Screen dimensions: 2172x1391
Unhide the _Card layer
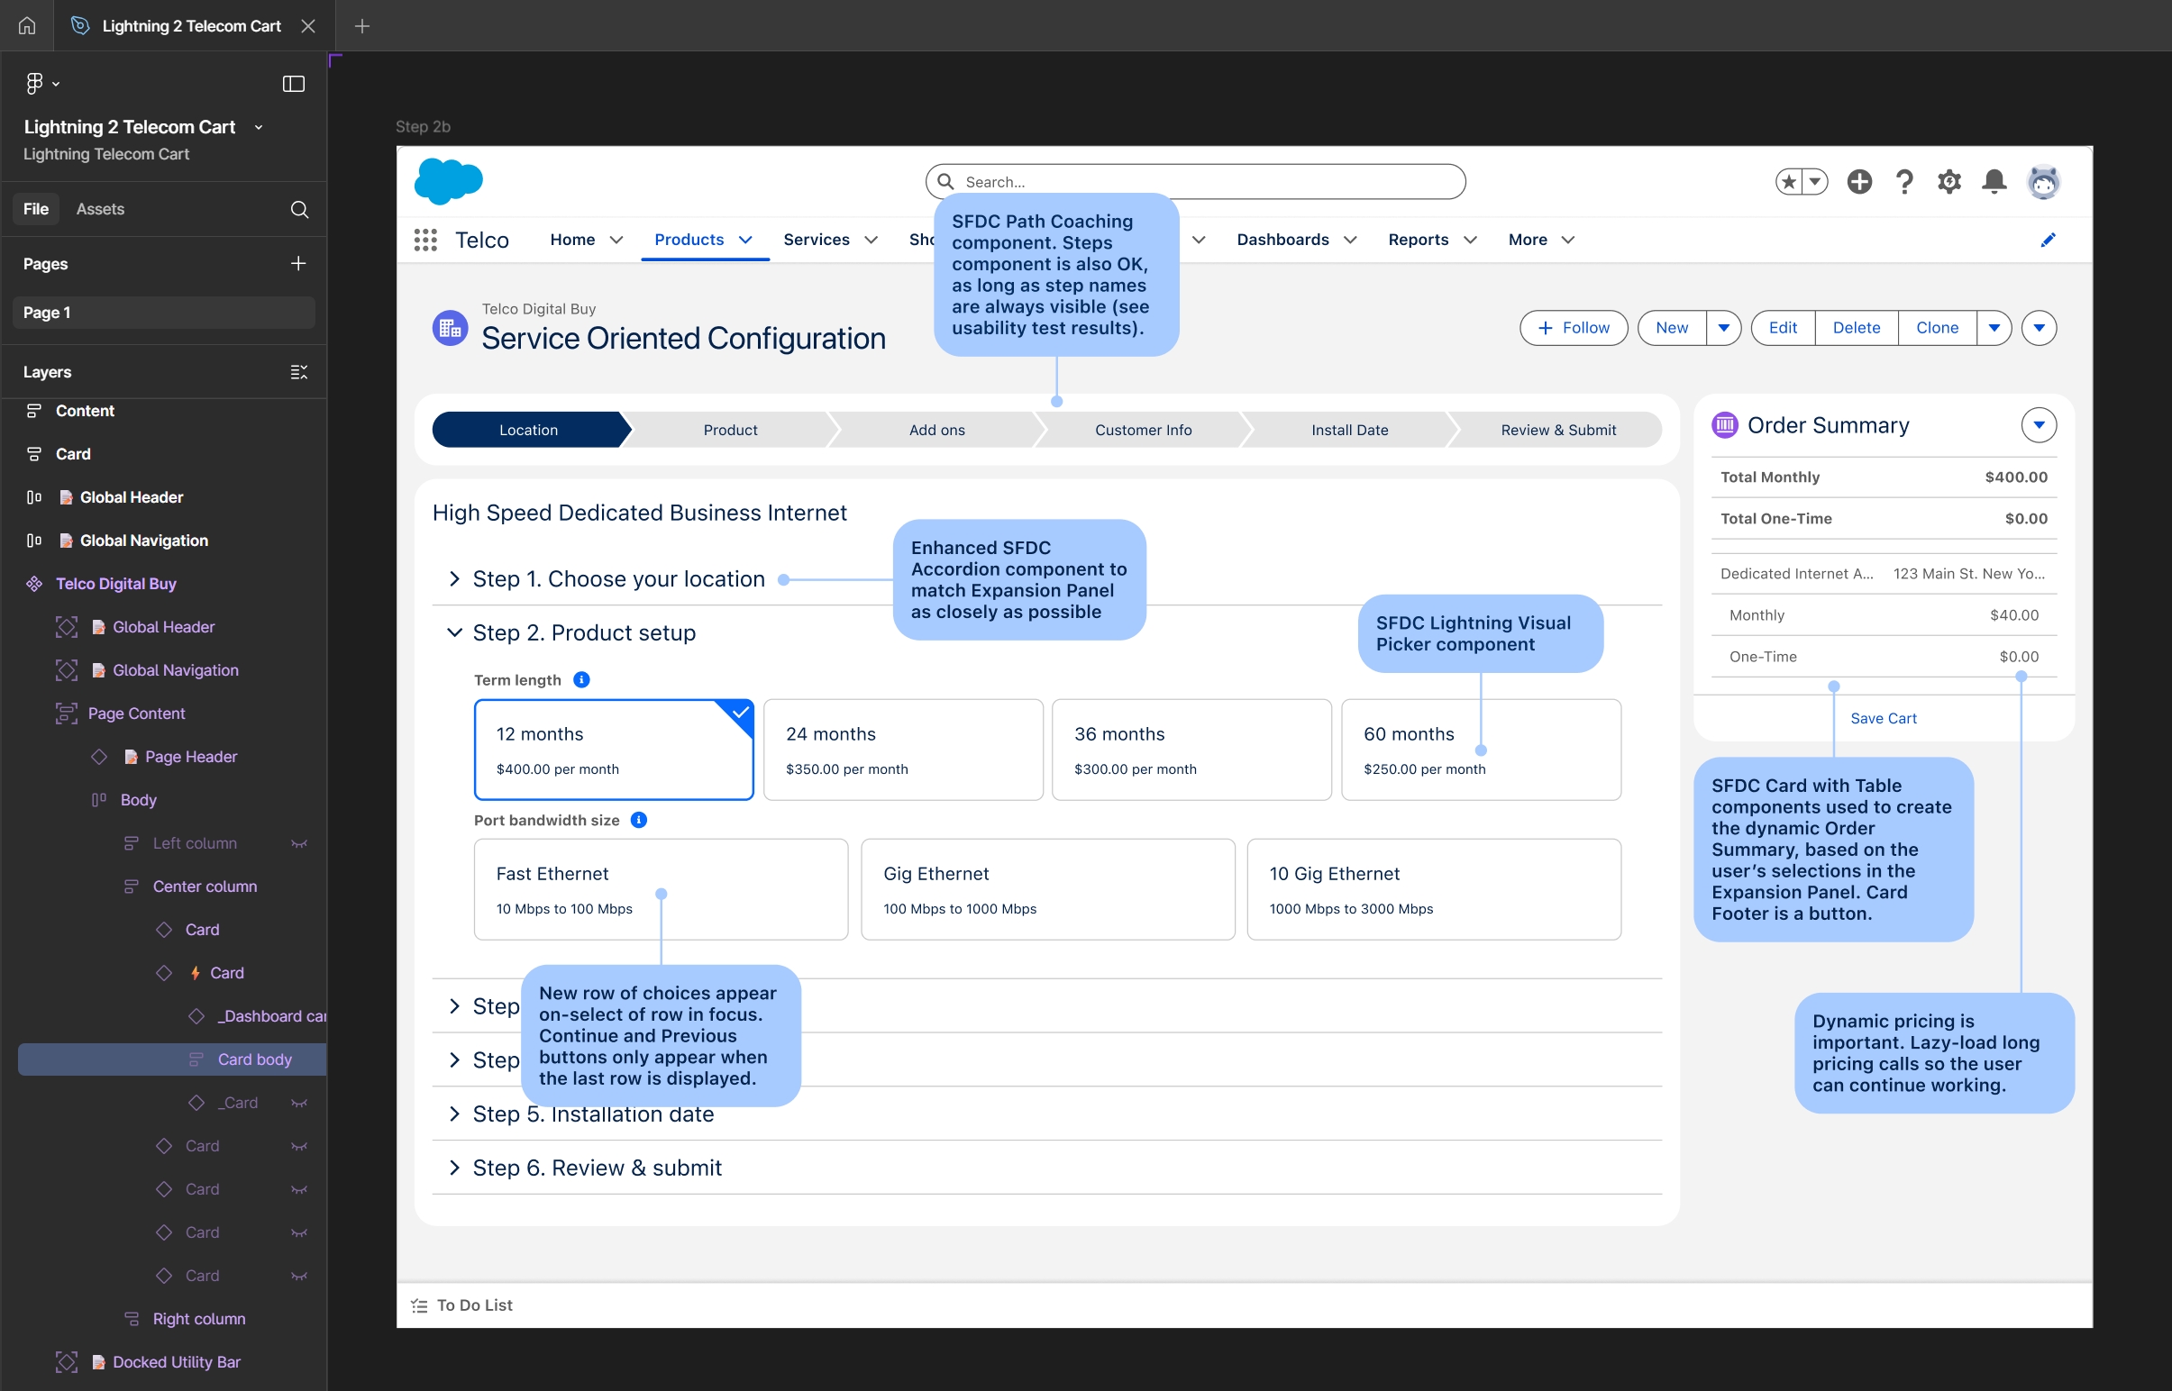299,1102
